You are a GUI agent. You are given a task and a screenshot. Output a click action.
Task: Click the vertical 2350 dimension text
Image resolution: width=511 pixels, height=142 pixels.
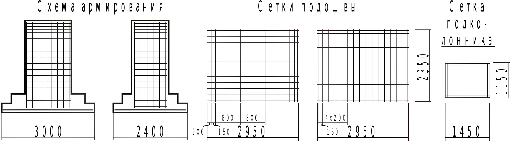click(x=423, y=67)
